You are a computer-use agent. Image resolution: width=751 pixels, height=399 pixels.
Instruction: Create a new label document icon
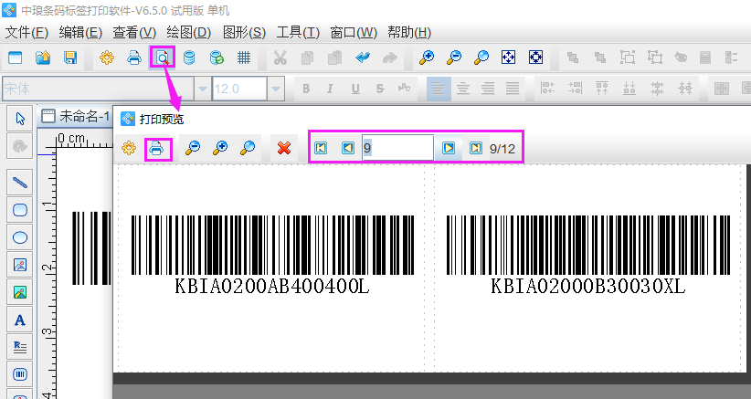[16, 58]
